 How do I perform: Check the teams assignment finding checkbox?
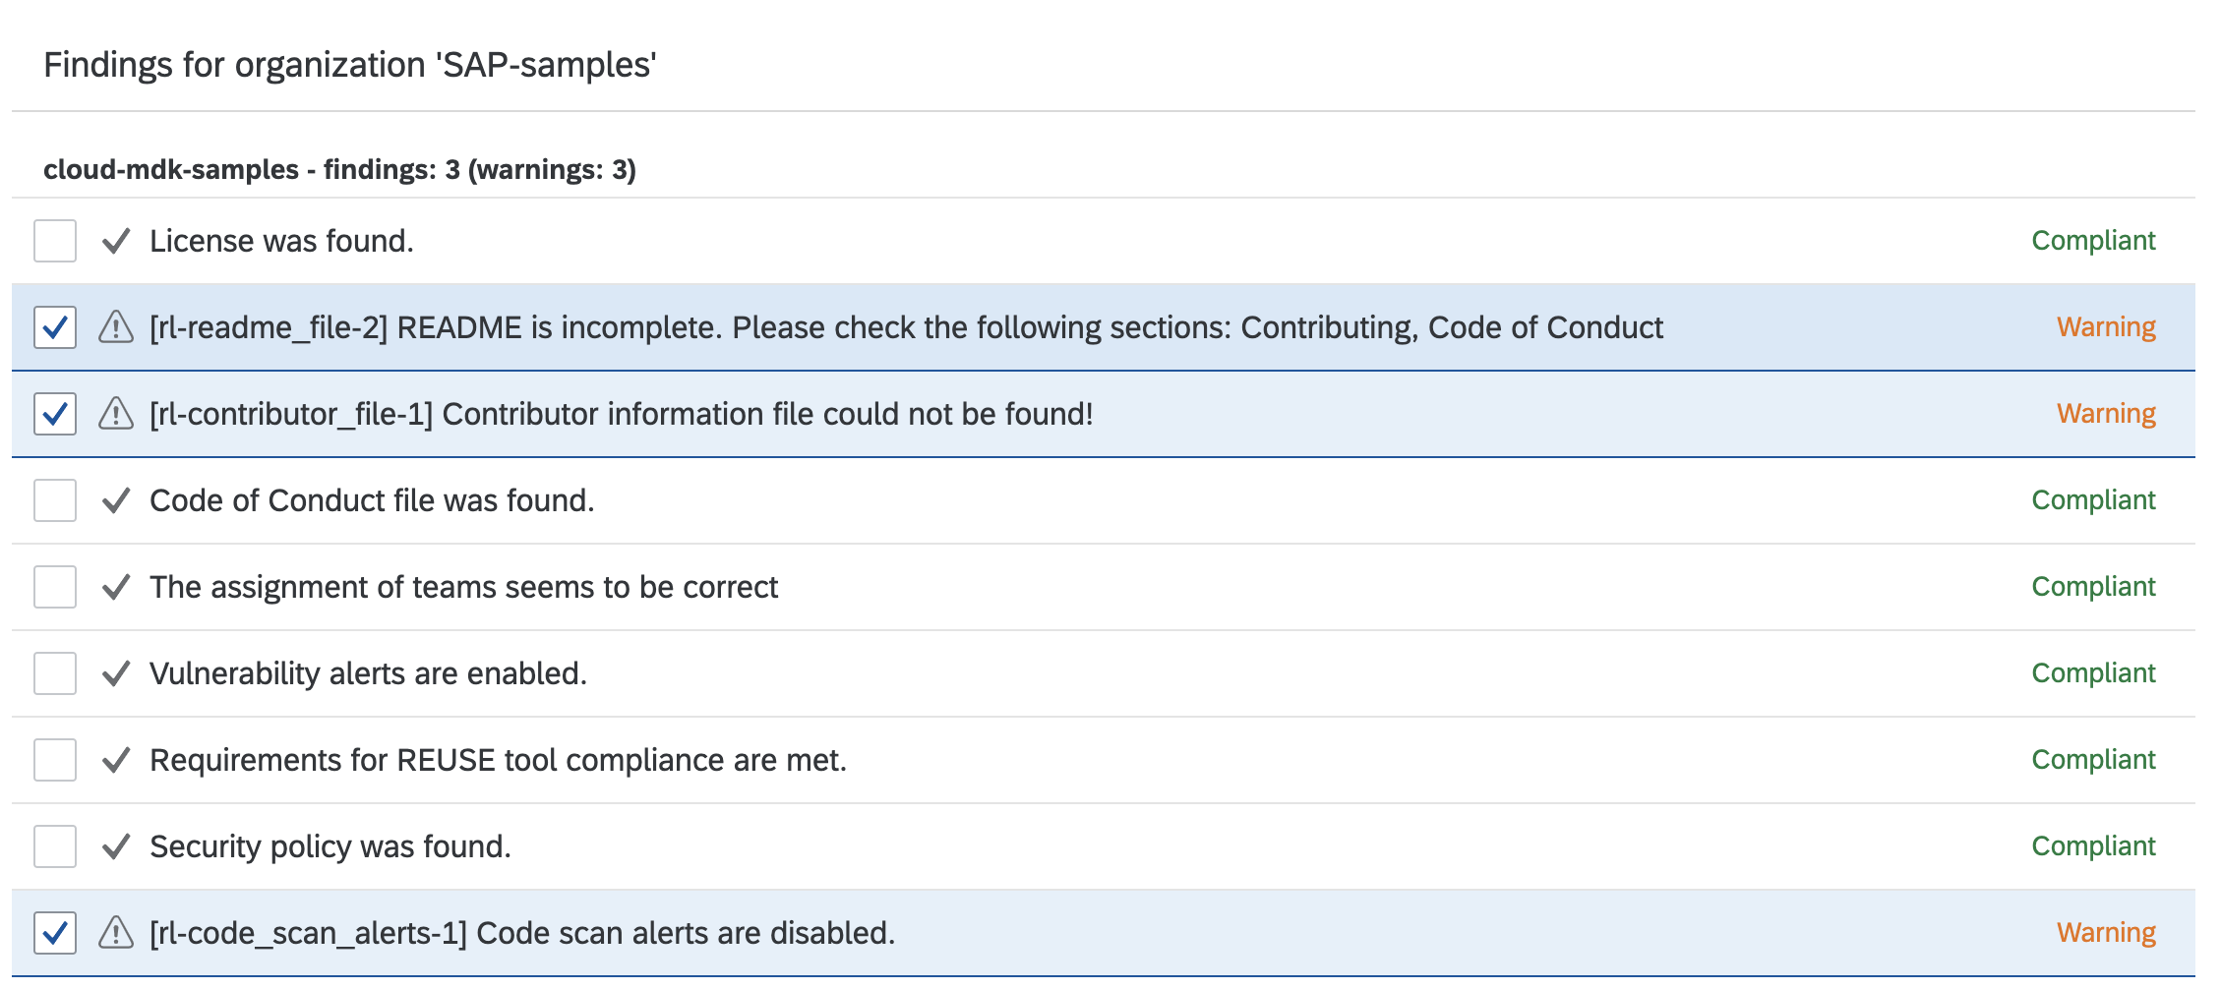coord(54,586)
